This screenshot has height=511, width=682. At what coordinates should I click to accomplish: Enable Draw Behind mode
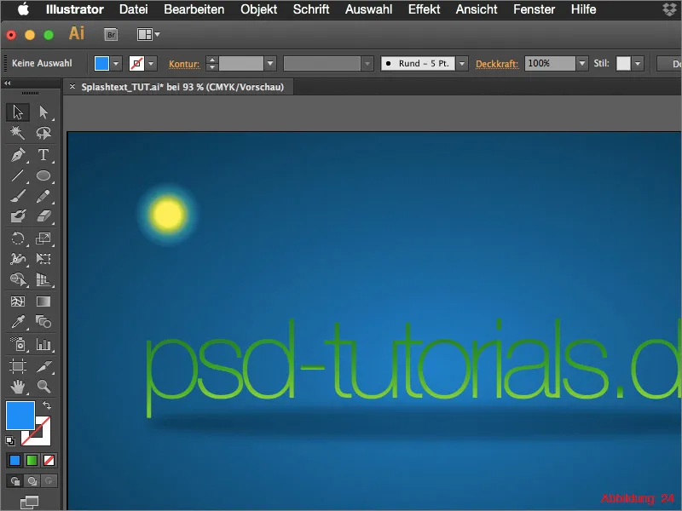click(32, 481)
